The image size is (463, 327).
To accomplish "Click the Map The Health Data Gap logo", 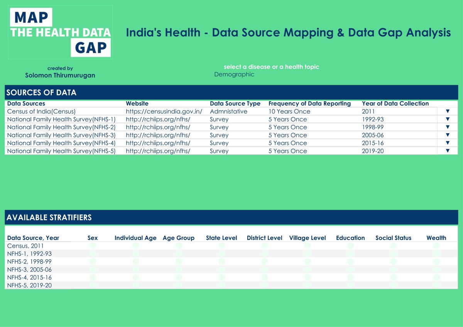I will [x=60, y=32].
